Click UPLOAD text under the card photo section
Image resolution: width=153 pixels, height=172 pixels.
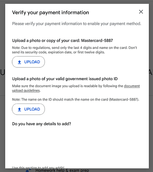pos(32,62)
